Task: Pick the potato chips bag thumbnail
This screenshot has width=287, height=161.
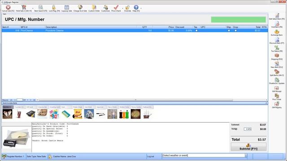Action: point(77,114)
